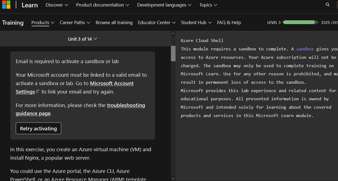Open the Career Paths dropdown

(x=75, y=22)
